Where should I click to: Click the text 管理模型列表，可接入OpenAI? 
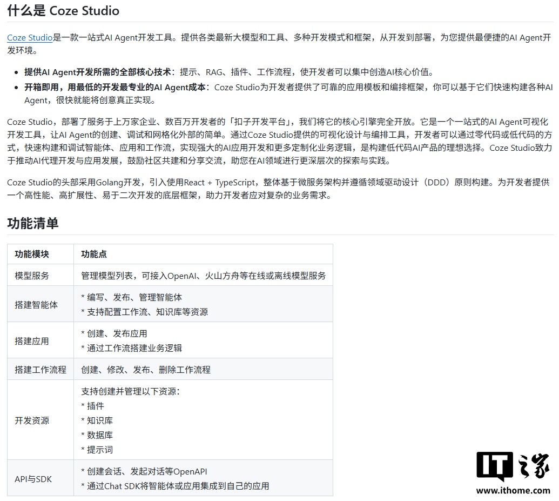(x=138, y=276)
